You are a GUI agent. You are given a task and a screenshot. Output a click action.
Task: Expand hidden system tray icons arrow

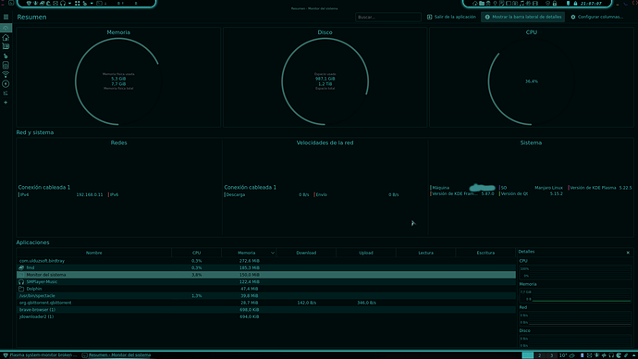634,355
